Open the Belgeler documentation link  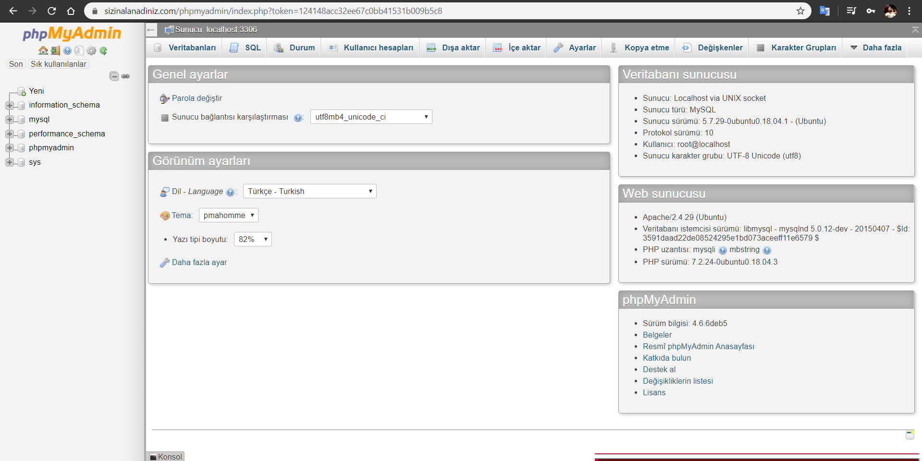tap(657, 335)
